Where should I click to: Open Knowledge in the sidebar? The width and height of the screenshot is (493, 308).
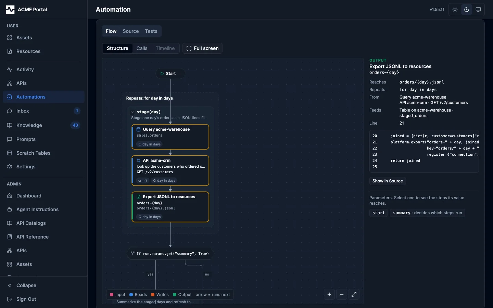(43, 125)
